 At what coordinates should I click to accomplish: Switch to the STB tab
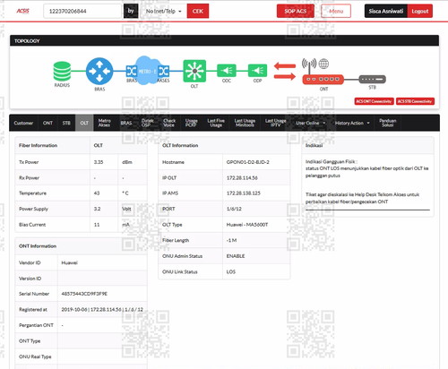pos(66,123)
